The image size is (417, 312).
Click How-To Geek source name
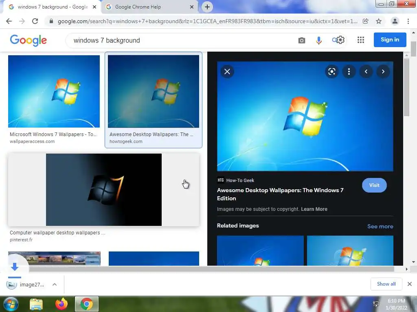pyautogui.click(x=240, y=180)
